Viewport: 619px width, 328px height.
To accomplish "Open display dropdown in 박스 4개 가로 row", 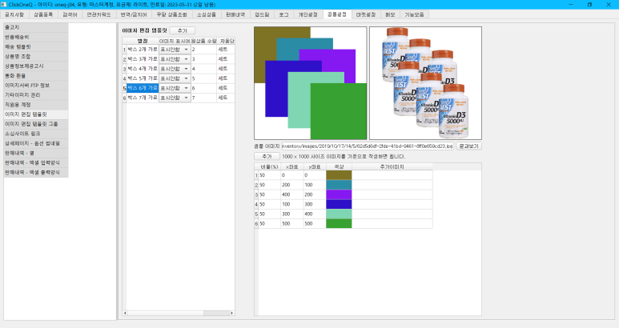I will pyautogui.click(x=175, y=69).
